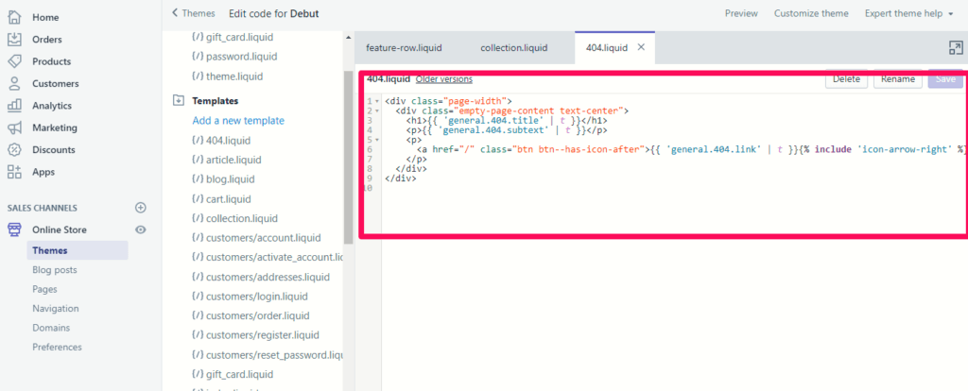Viewport: 968px width, 391px height.
Task: Click the code icon beside theme.liquid
Action: tap(199, 76)
